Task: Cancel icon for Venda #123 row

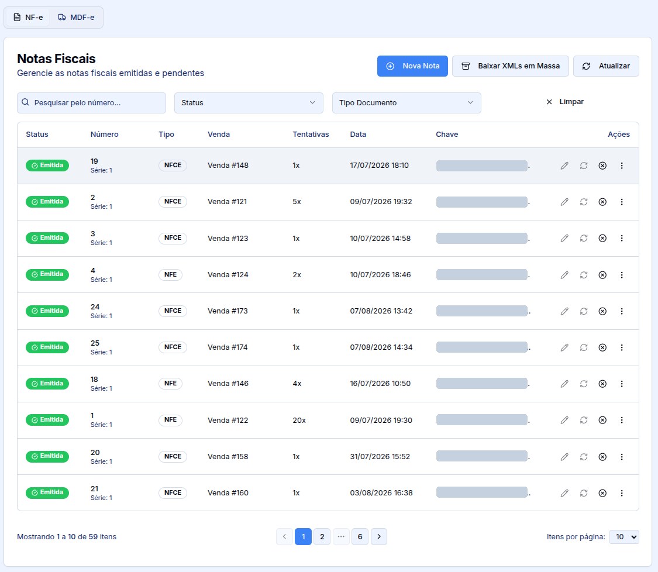Action: point(602,239)
